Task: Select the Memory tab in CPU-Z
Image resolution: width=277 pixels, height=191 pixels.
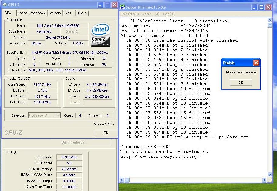Action: (55, 13)
